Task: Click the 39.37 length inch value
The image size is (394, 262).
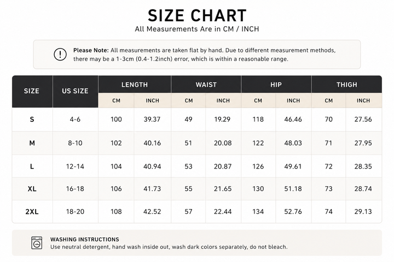Action: [152, 120]
